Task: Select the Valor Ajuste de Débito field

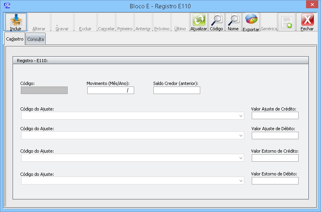Action: pos(275,135)
